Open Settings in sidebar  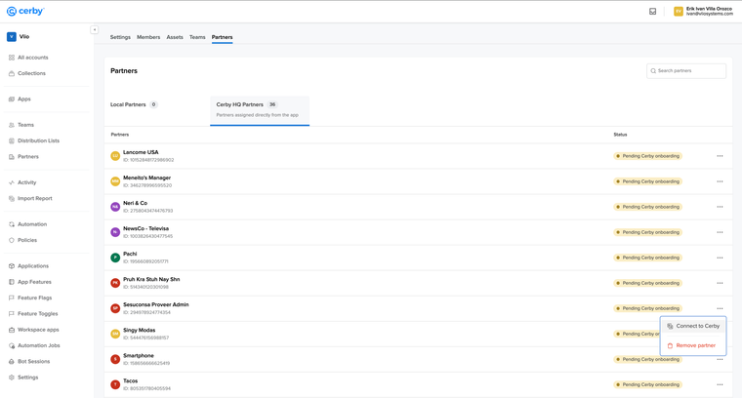click(x=23, y=378)
